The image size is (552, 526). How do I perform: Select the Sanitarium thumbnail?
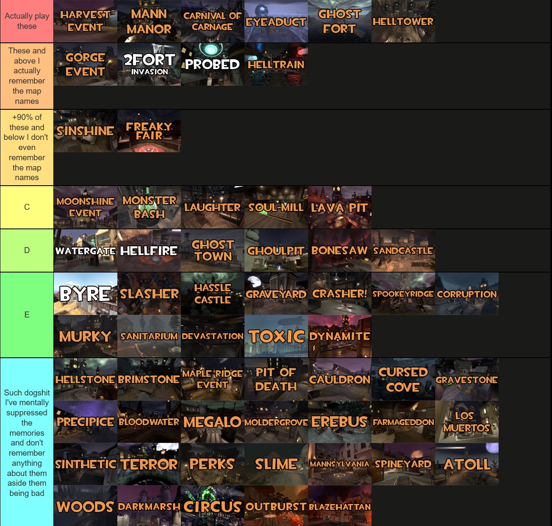(149, 336)
